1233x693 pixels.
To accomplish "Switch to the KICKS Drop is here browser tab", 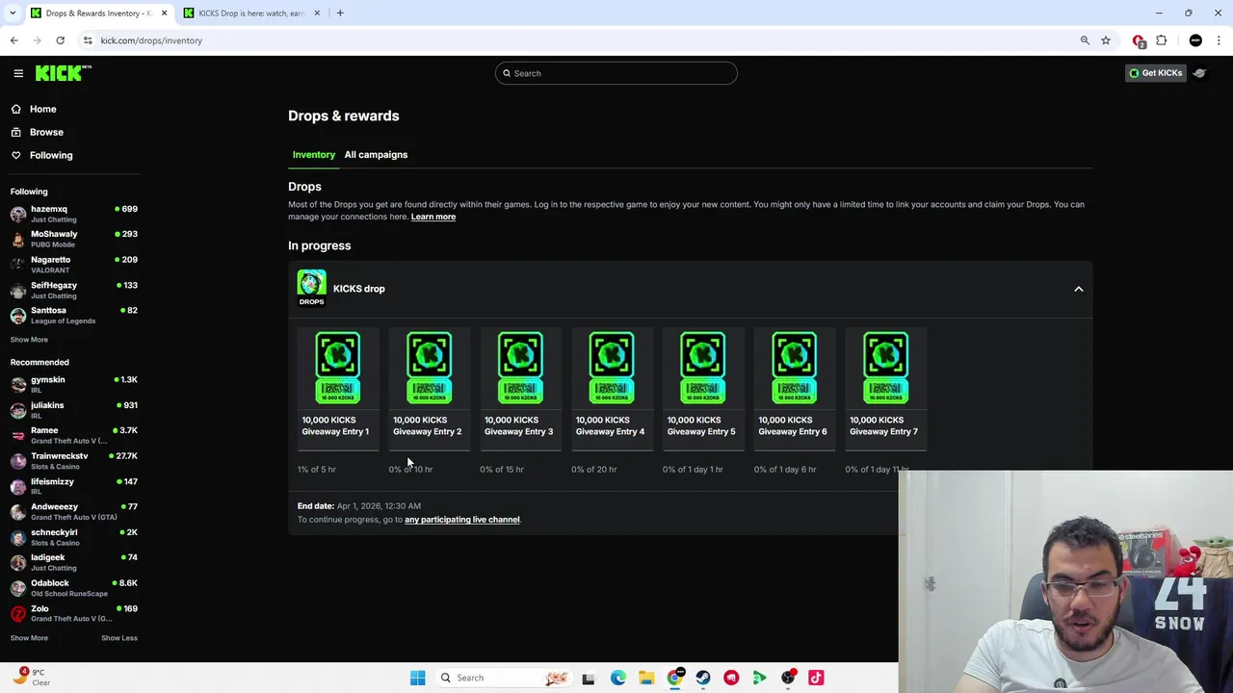I will (x=251, y=13).
